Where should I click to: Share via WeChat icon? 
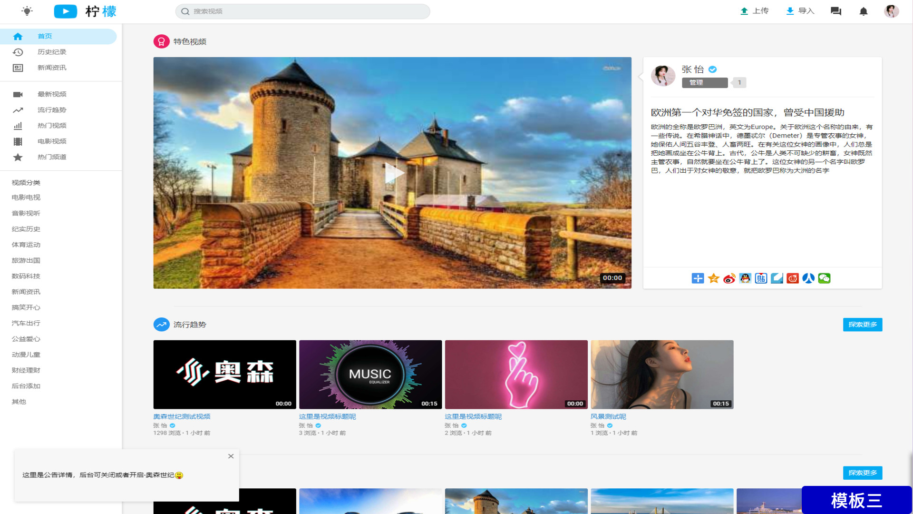[824, 278]
